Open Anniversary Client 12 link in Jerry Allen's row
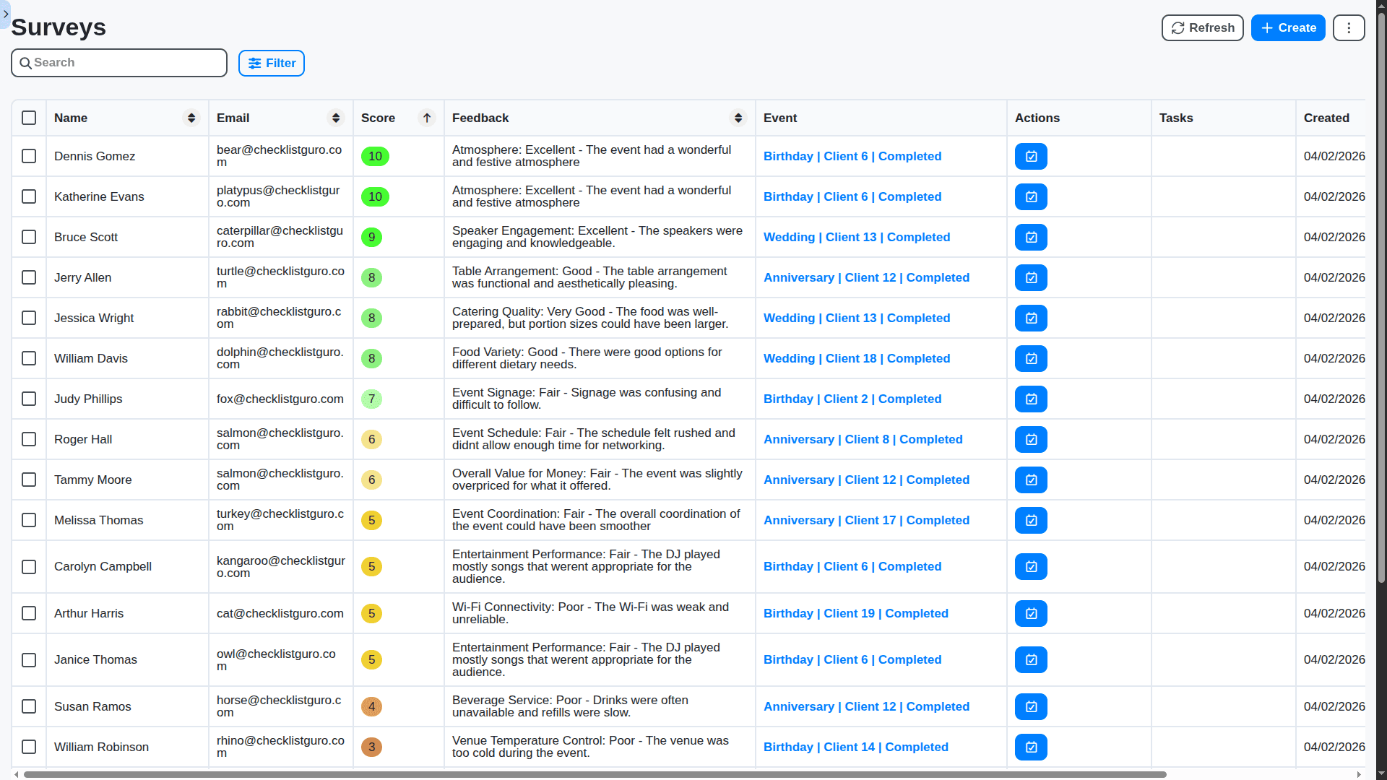The width and height of the screenshot is (1387, 780). click(867, 277)
